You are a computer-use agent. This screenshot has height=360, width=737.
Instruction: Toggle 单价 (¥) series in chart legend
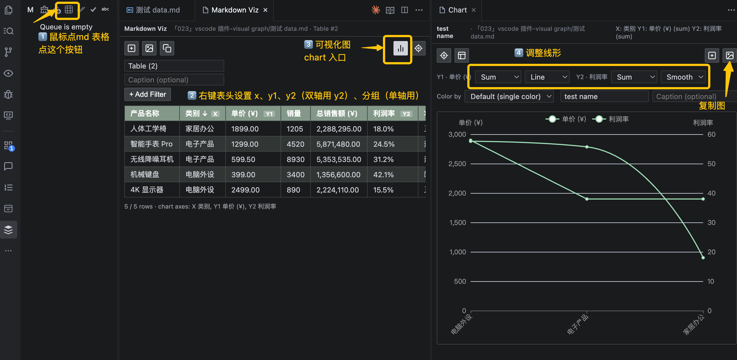[566, 119]
